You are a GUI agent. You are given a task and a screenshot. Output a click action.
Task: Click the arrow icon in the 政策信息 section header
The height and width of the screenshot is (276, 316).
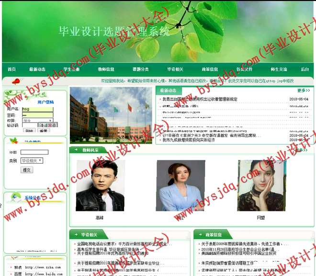coord(200,234)
